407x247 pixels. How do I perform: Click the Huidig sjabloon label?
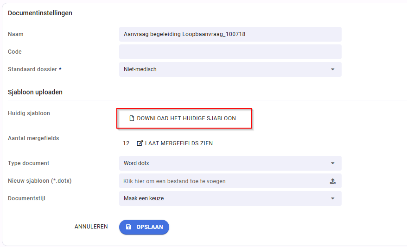coord(29,113)
